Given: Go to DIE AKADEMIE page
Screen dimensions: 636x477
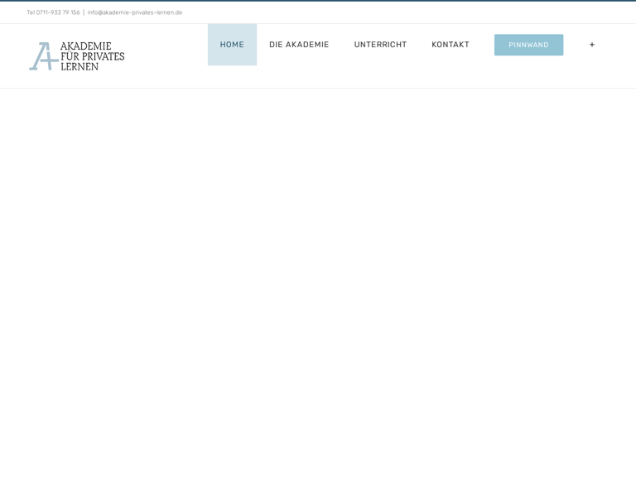Looking at the screenshot, I should point(299,45).
